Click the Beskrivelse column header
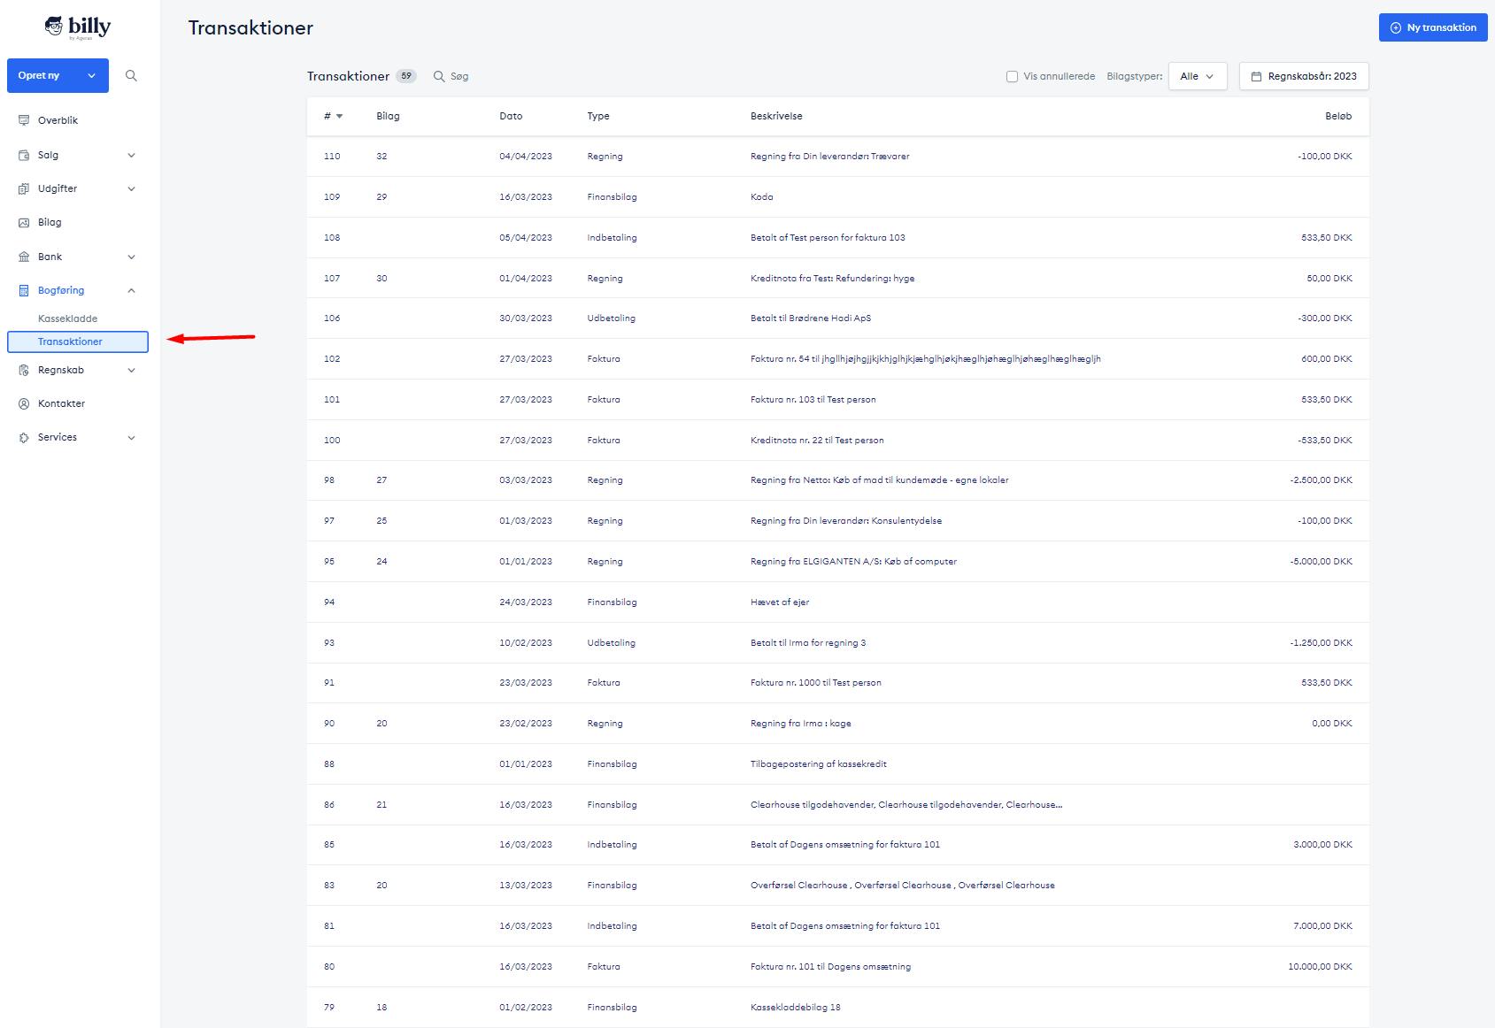This screenshot has height=1028, width=1495. click(776, 116)
